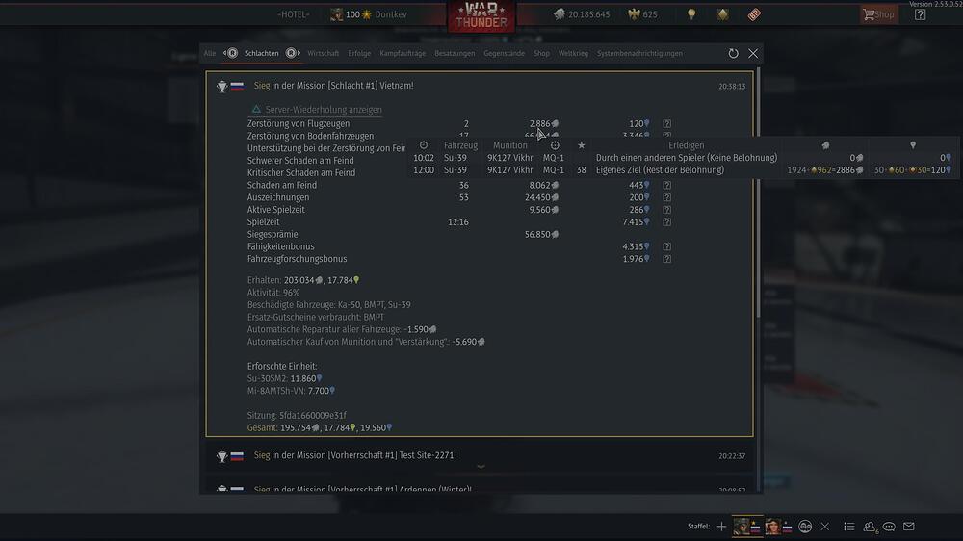
Task: Open the mail envelope icon
Action: coord(909,527)
